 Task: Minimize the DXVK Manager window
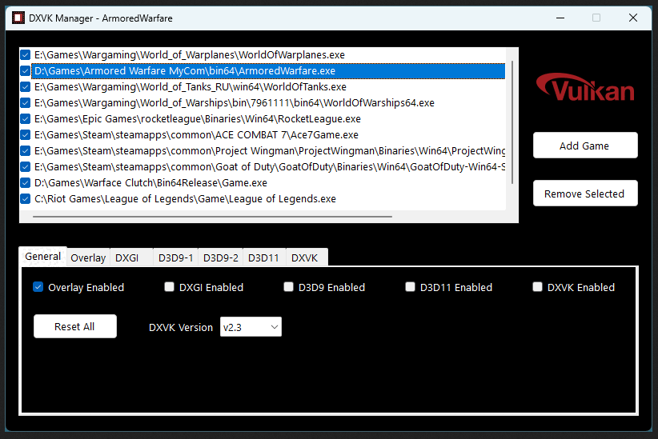pos(560,18)
